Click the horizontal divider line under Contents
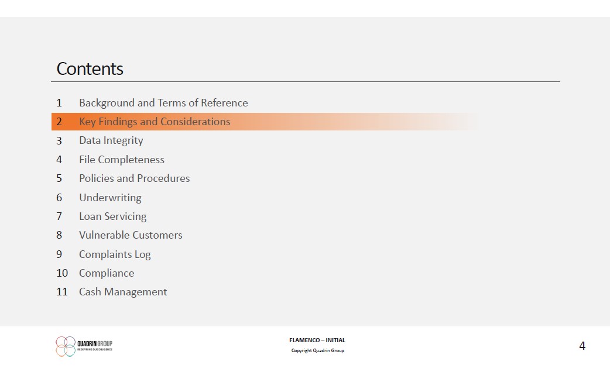 [x=305, y=82]
